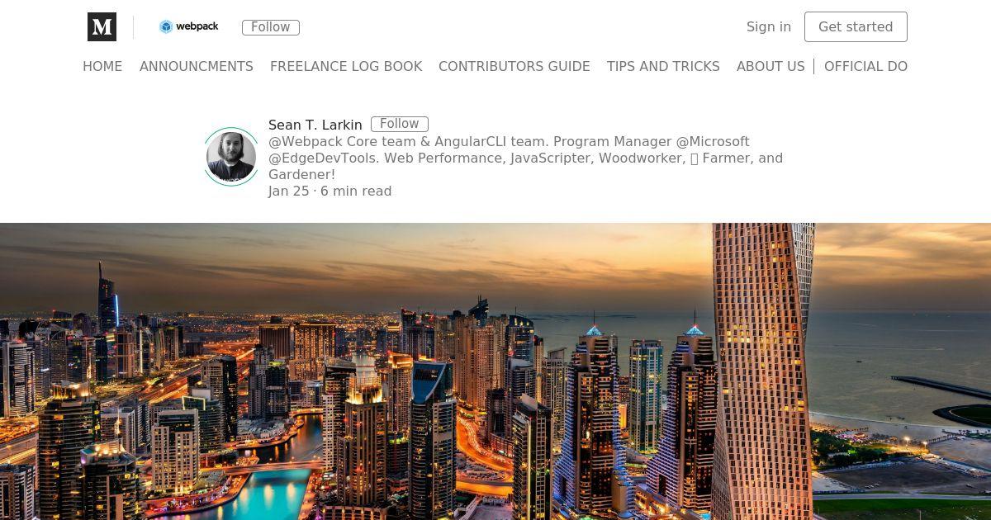Open the ANNOUNCMENTS section
The width and height of the screenshot is (991, 520).
click(x=197, y=66)
